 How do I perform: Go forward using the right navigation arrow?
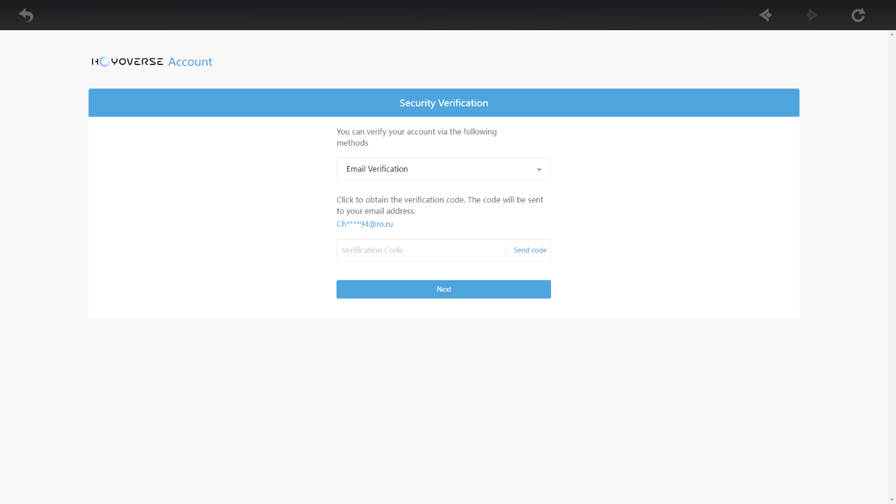pyautogui.click(x=812, y=14)
